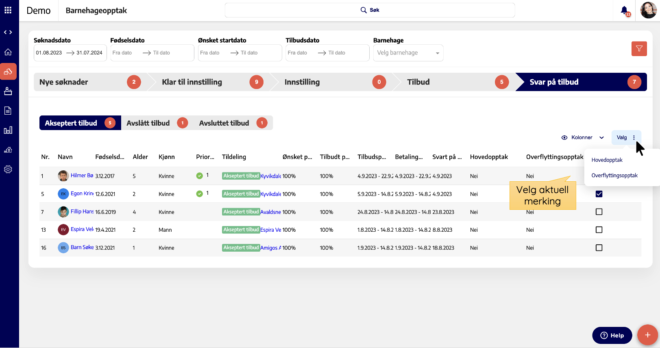660x348 pixels.
Task: Uncheck the checkbox in Egon's row
Action: point(599,194)
